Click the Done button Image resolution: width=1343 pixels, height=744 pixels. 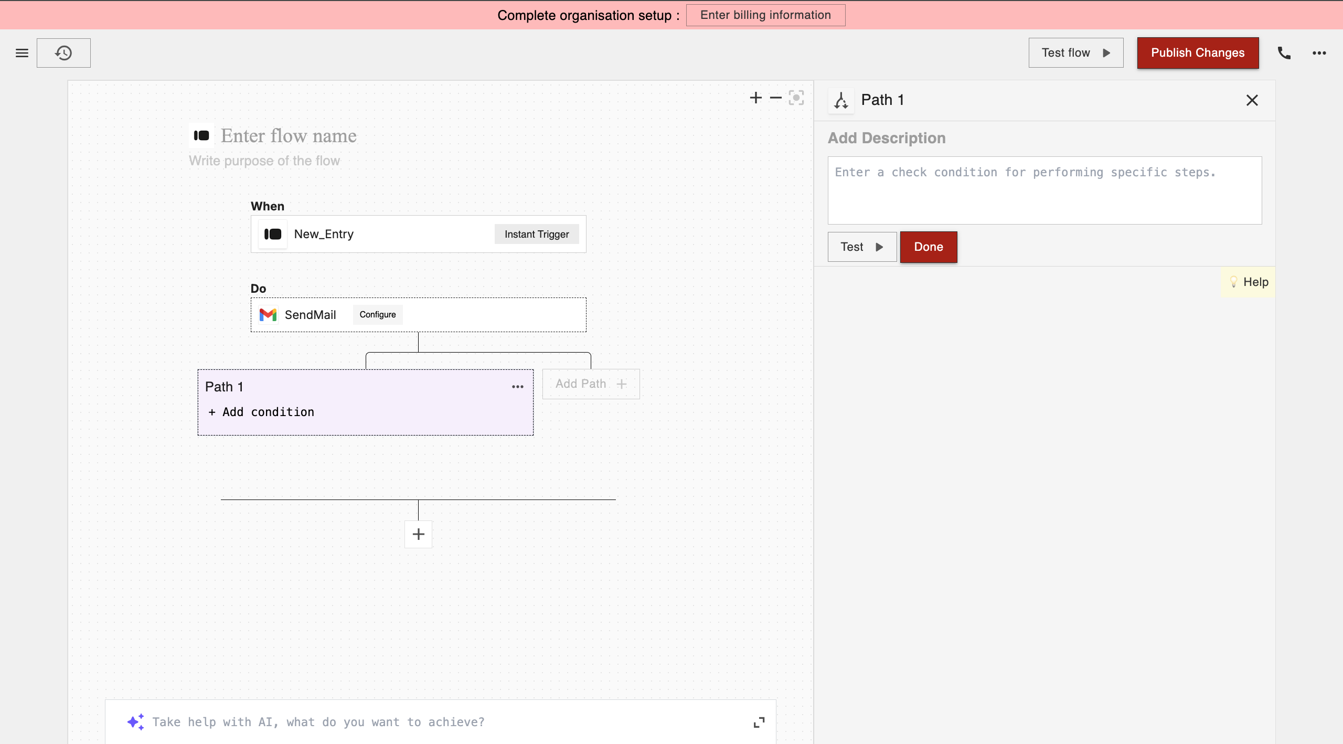[x=929, y=247]
